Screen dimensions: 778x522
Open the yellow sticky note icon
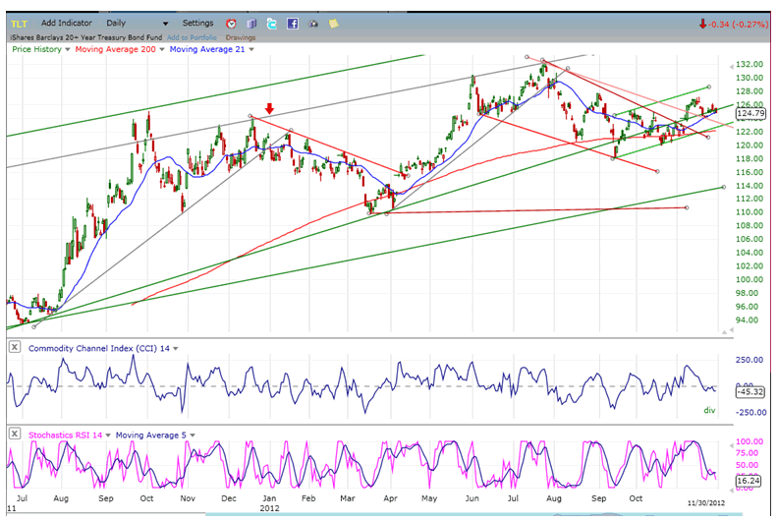334,23
